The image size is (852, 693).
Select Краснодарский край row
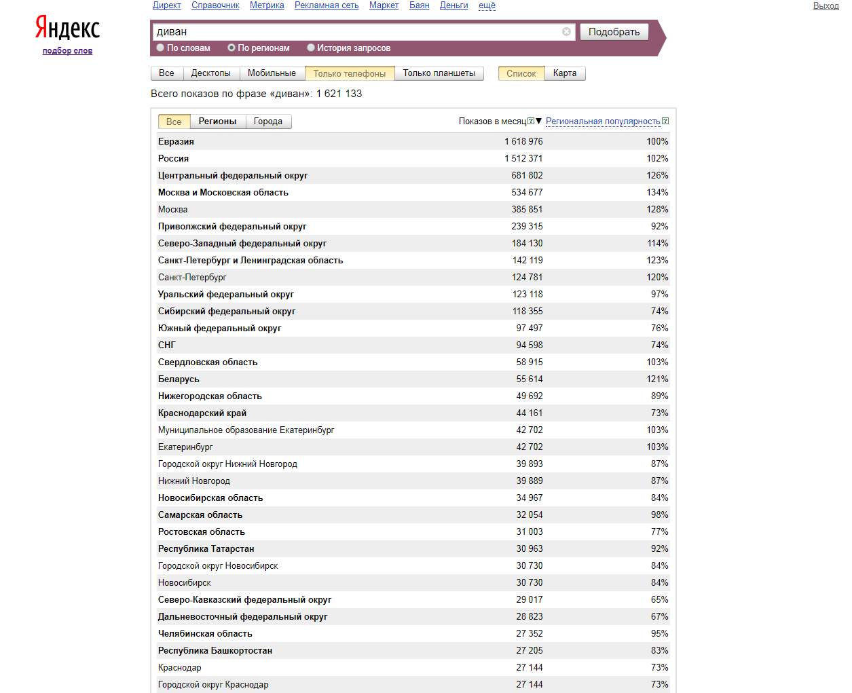(413, 413)
